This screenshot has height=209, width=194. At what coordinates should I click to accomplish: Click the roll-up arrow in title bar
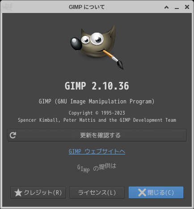pos(166,7)
